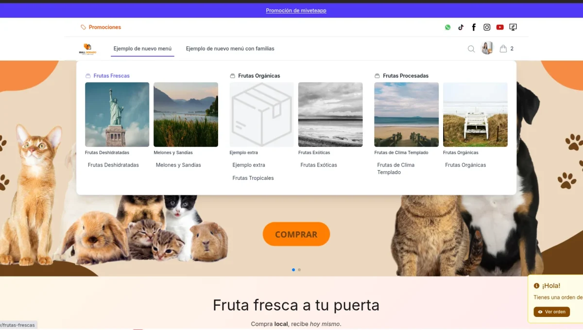Open Ejemplo de nuevo menú con familias
This screenshot has width=583, height=330.
click(230, 49)
